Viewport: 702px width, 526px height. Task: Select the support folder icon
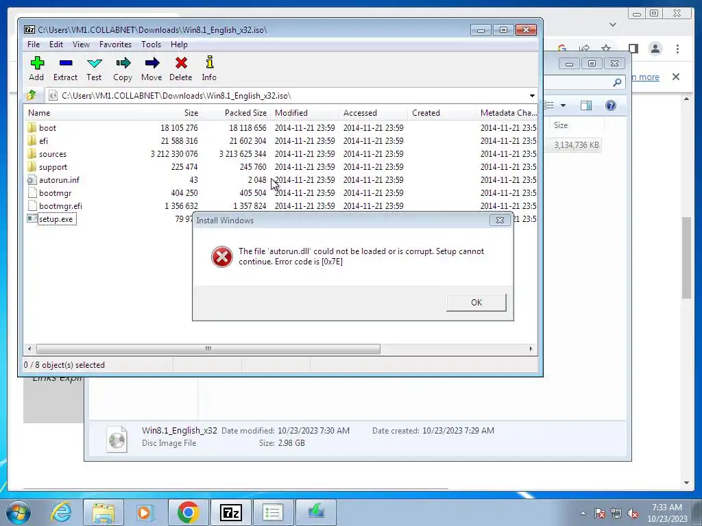(32, 167)
